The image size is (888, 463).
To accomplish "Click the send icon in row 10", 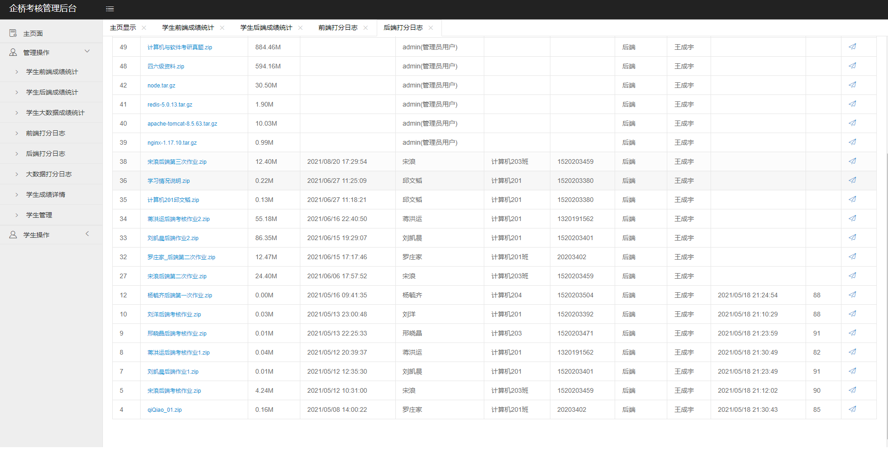I will 852,314.
